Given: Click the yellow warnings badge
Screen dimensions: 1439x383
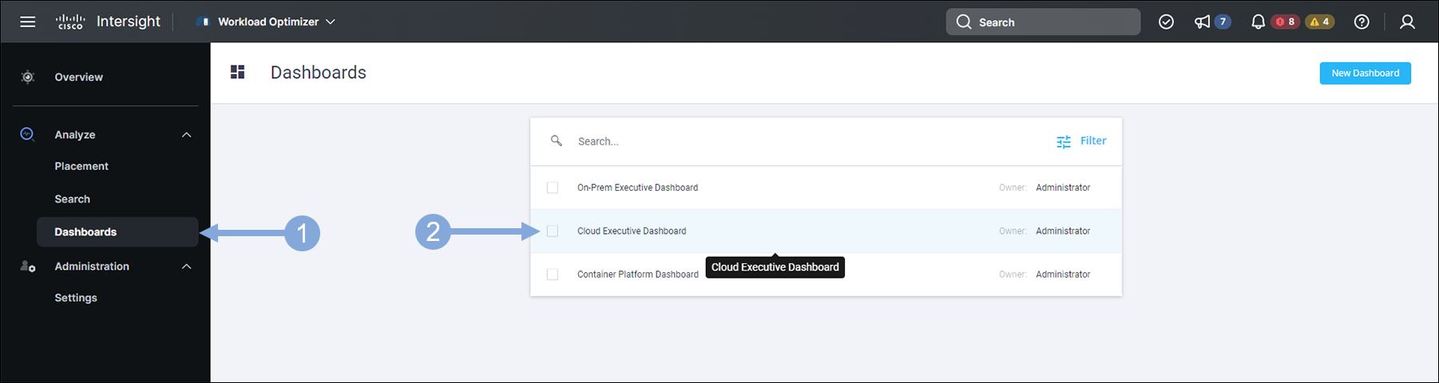Looking at the screenshot, I should tap(1320, 22).
